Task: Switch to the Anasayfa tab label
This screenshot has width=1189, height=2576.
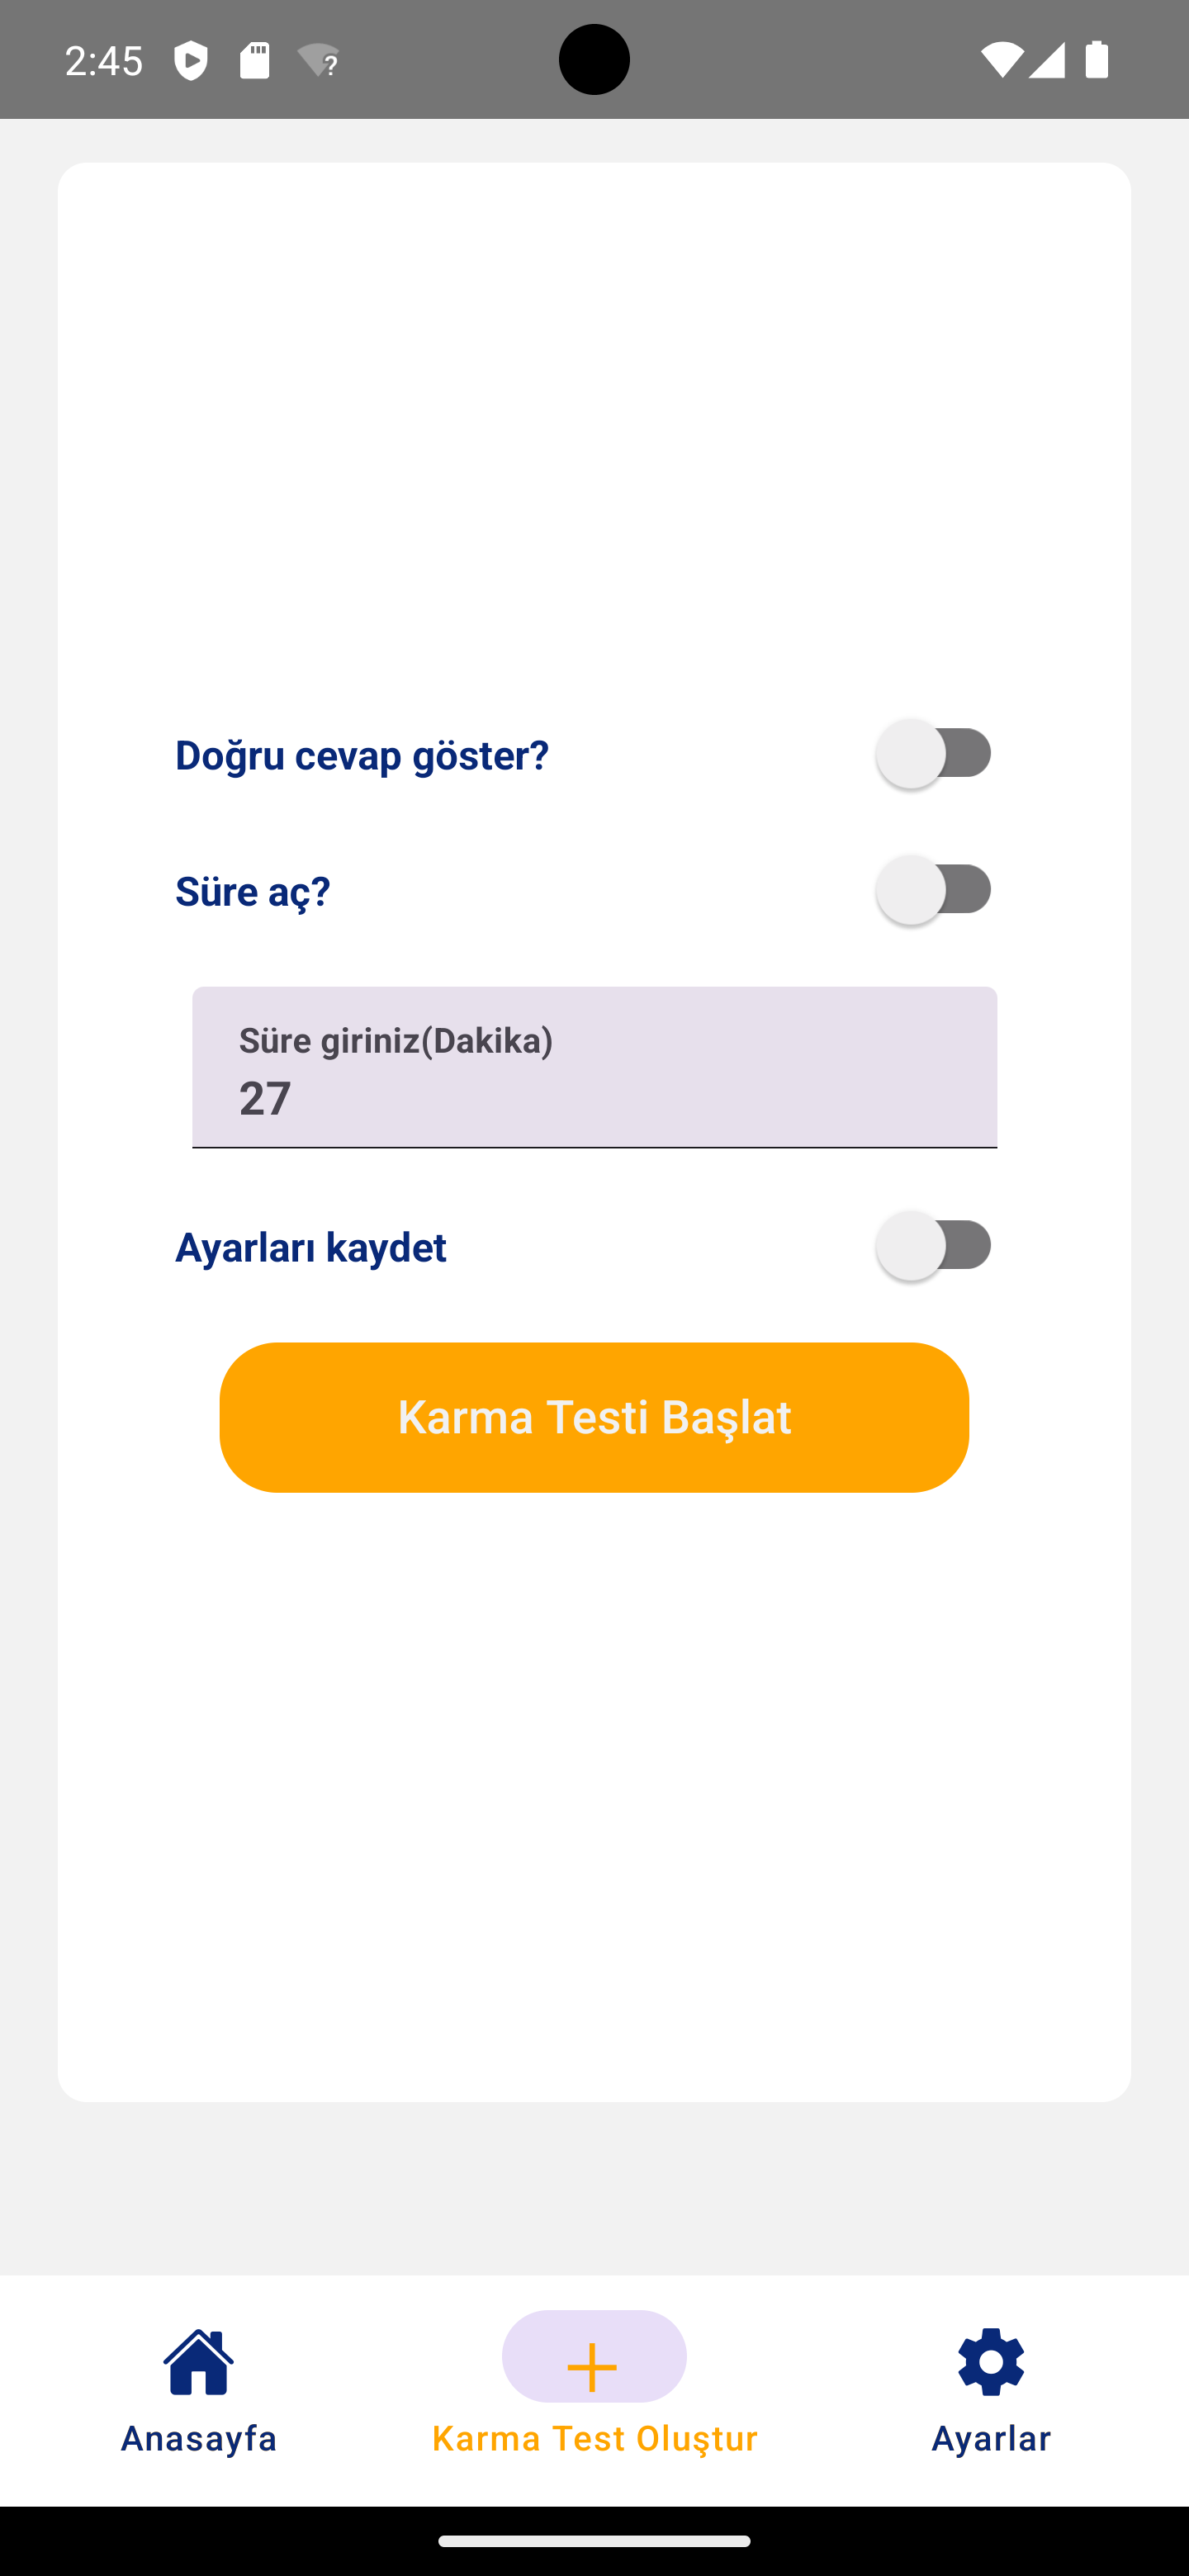Action: (198, 2438)
